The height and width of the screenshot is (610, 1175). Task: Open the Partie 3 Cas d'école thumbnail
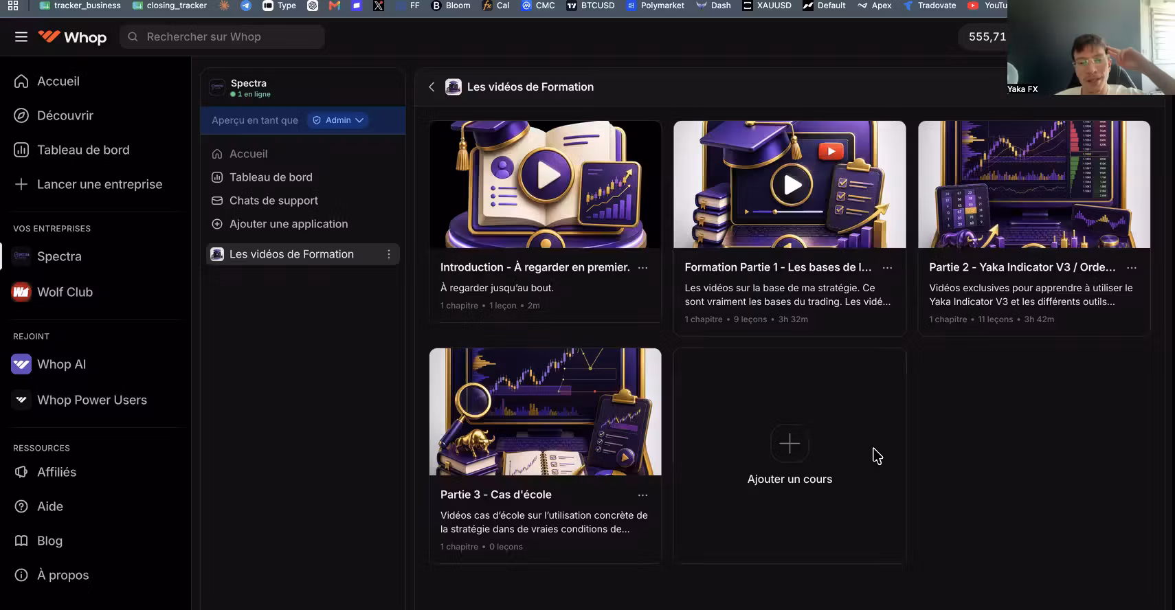click(546, 411)
